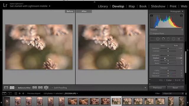189x106 pixels.
Task: Tick the Original Photo checkbox
Action: (x=151, y=33)
